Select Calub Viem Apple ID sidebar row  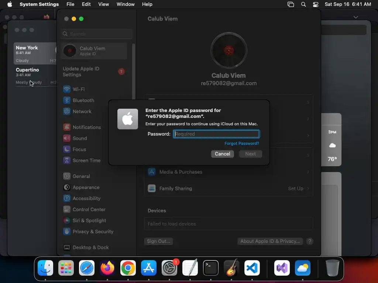point(94,51)
